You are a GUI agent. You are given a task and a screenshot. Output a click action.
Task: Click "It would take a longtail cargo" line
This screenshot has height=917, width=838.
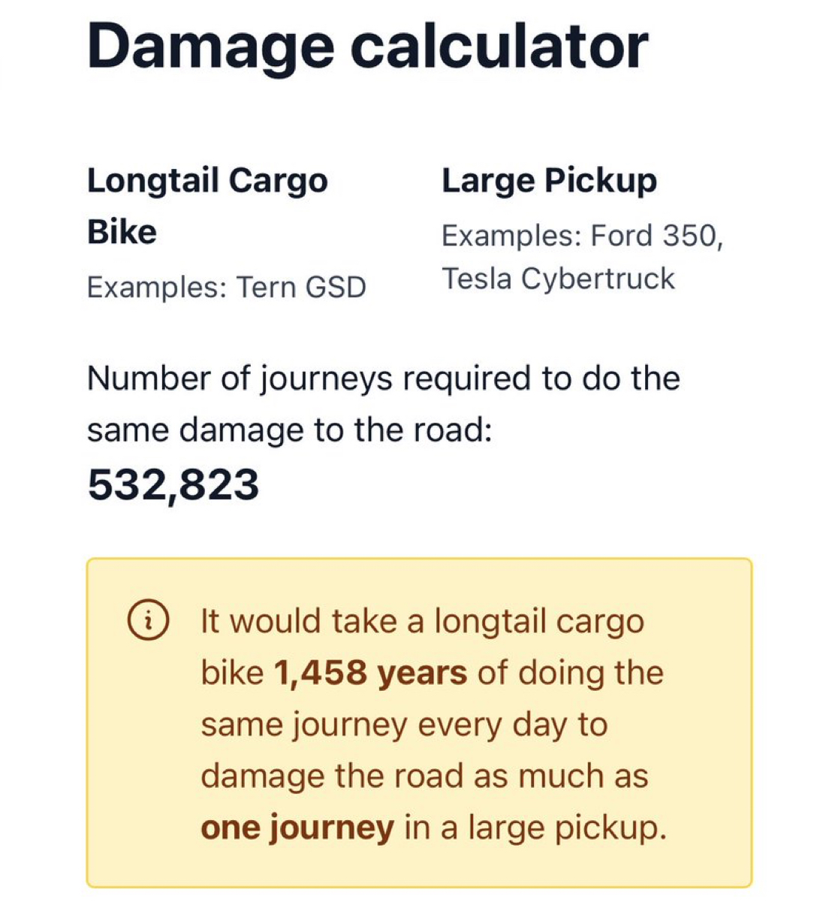(422, 622)
